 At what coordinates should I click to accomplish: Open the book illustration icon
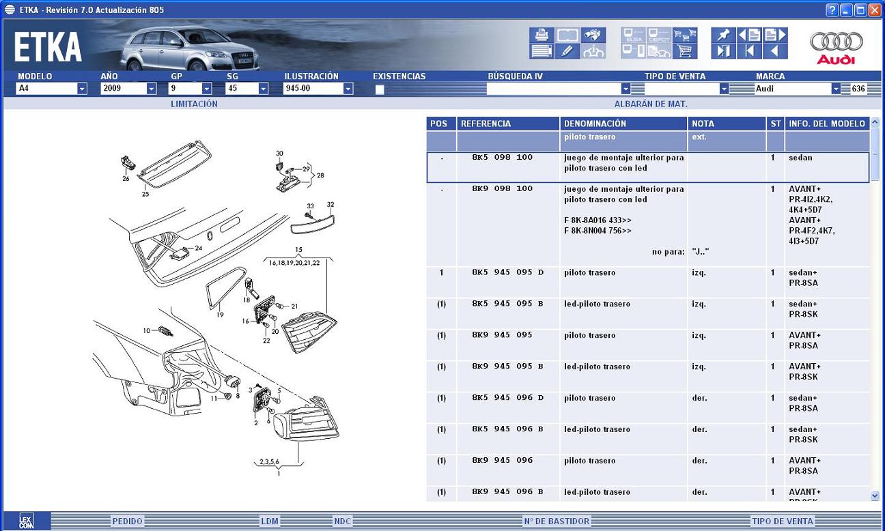click(x=567, y=35)
